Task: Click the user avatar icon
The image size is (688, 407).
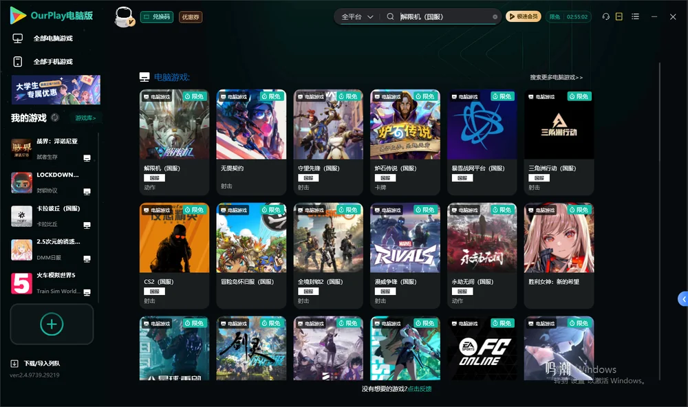Action: 125,16
